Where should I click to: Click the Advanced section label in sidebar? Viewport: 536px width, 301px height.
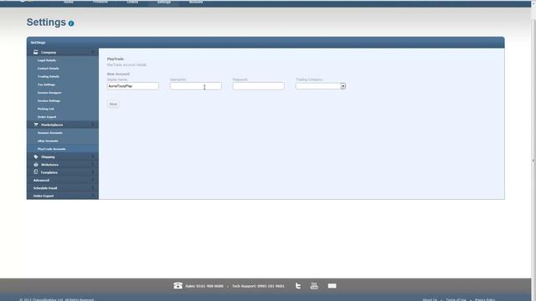[41, 181]
